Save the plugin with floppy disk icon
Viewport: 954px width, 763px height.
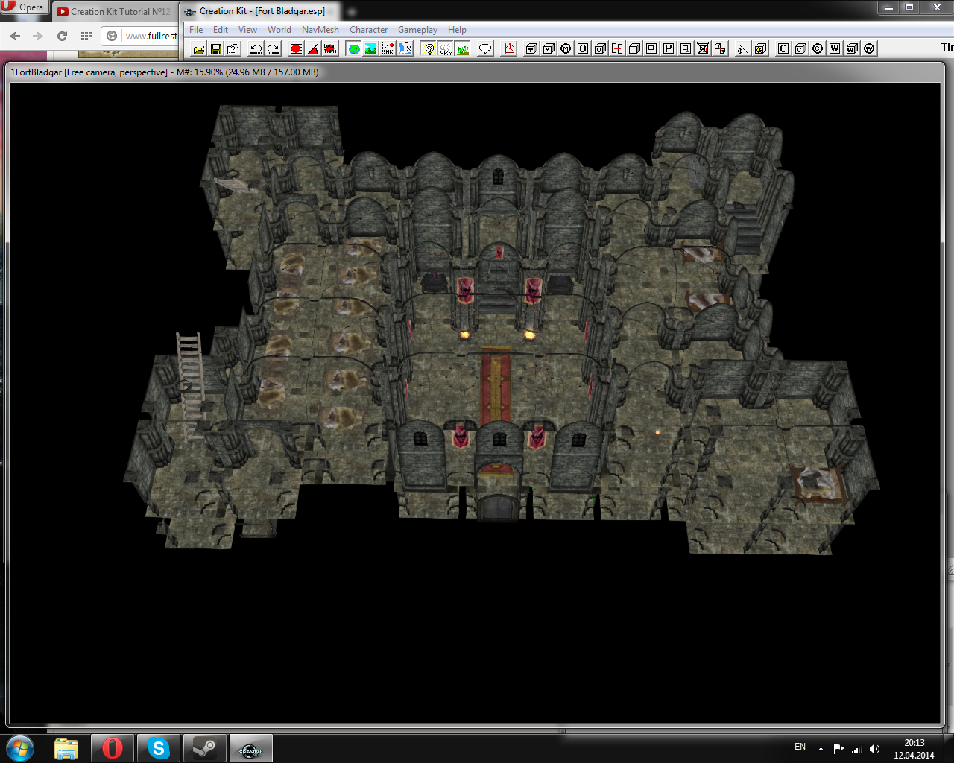click(x=215, y=48)
